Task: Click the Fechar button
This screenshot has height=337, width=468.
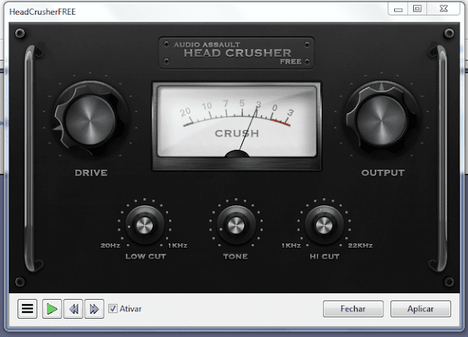Action: point(353,308)
